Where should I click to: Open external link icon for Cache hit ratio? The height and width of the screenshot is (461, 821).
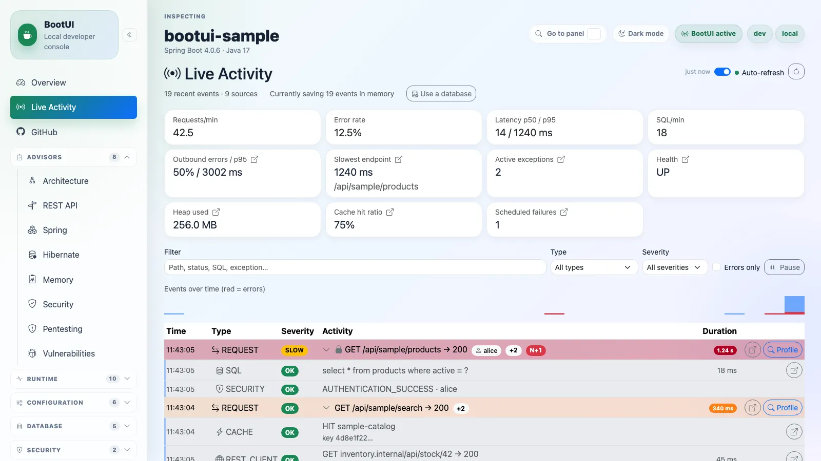(390, 212)
